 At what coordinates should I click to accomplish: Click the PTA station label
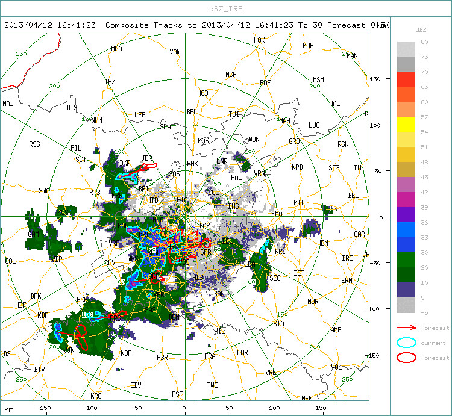tap(182, 199)
